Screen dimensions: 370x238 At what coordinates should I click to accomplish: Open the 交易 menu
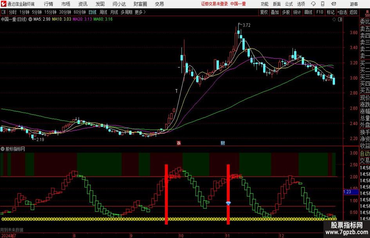pos(159,4)
